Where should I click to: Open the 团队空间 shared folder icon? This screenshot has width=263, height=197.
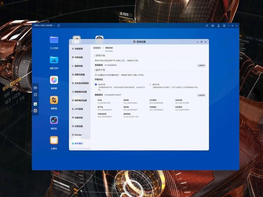click(54, 60)
